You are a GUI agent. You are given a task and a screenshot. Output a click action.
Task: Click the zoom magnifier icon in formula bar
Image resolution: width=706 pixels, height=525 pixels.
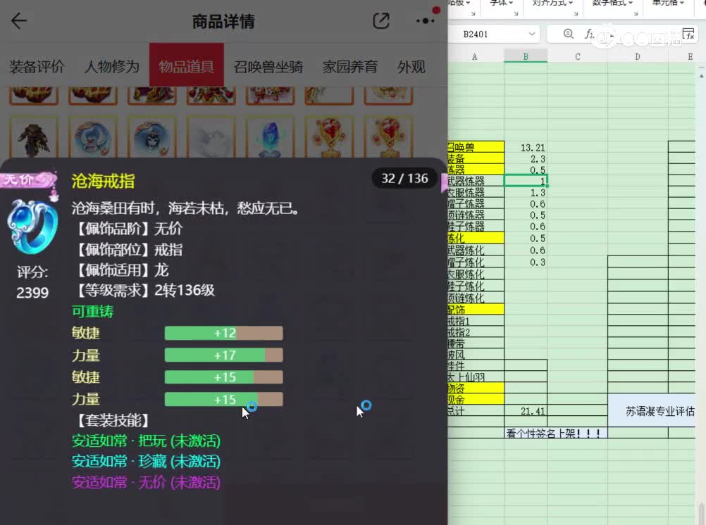click(568, 34)
